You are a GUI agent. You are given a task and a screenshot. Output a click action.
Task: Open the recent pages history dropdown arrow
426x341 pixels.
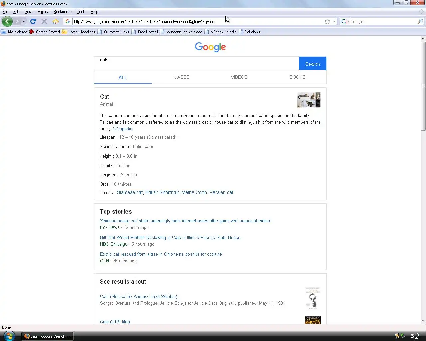tap(24, 22)
